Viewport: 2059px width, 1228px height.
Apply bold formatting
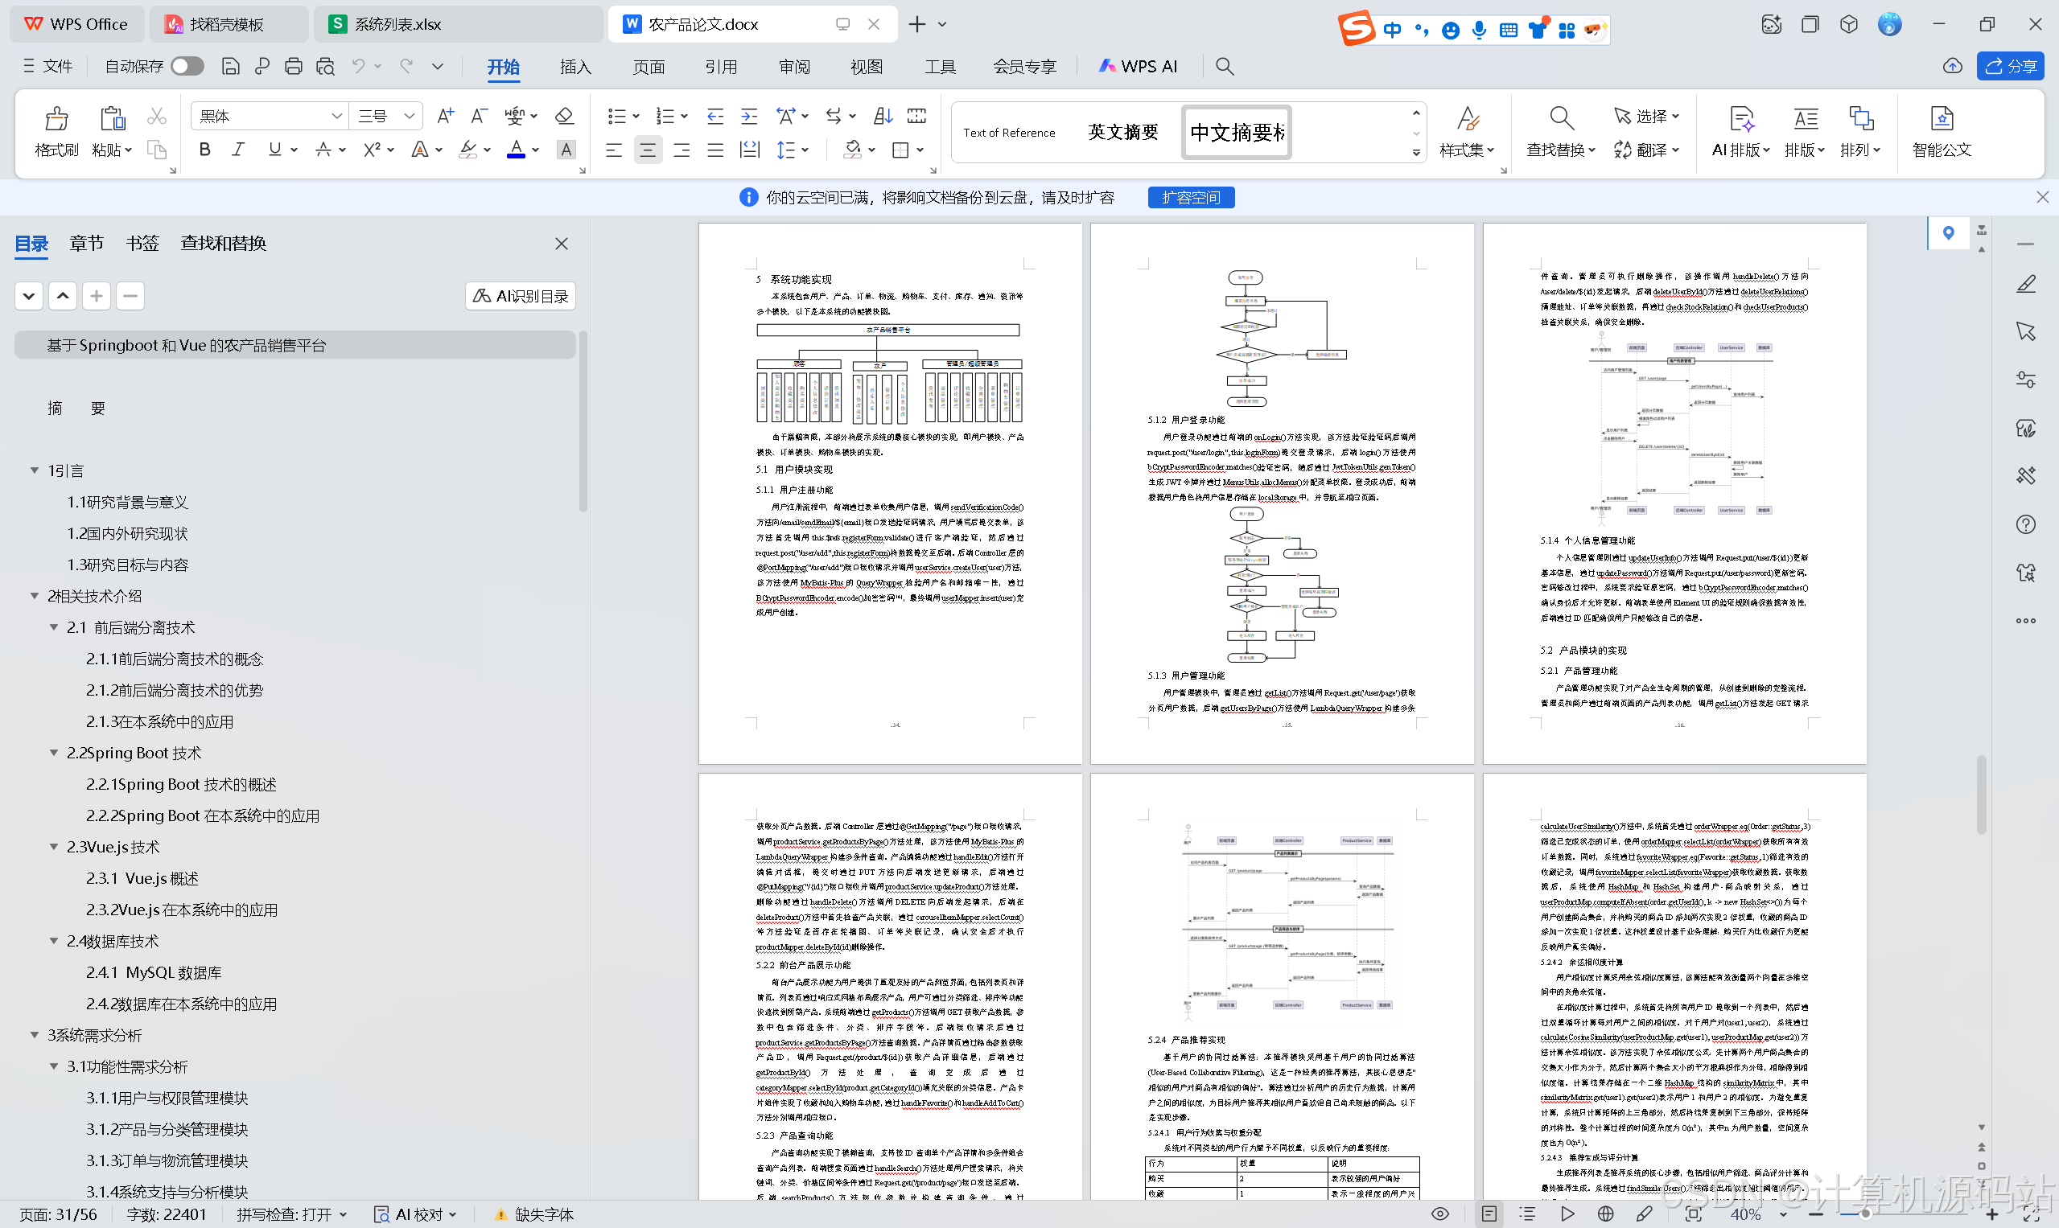coord(204,150)
